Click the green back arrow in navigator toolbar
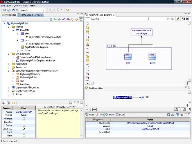The image size is (192, 144). pos(55,19)
